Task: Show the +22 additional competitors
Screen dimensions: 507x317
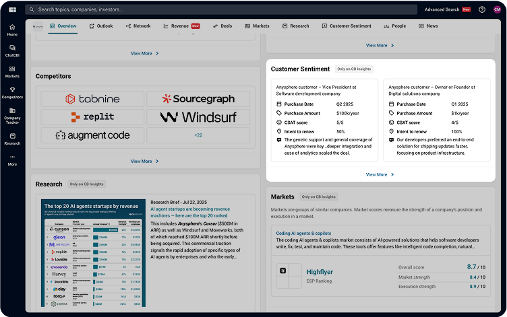Action: pyautogui.click(x=198, y=135)
